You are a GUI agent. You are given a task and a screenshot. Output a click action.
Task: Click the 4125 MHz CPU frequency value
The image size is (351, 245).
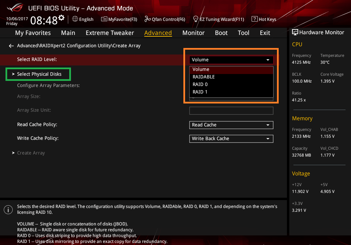tap(301, 62)
